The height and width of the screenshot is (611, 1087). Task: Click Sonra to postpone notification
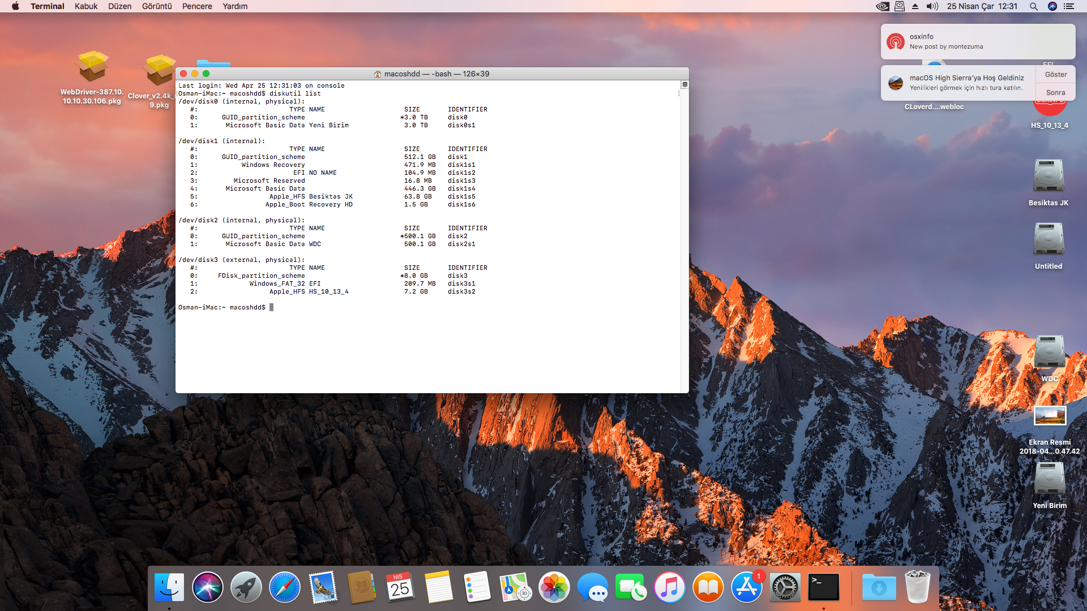coord(1055,92)
